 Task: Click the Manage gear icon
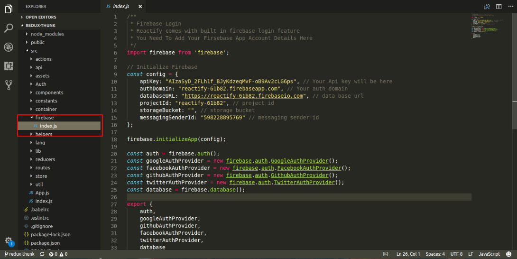pyautogui.click(x=9, y=240)
